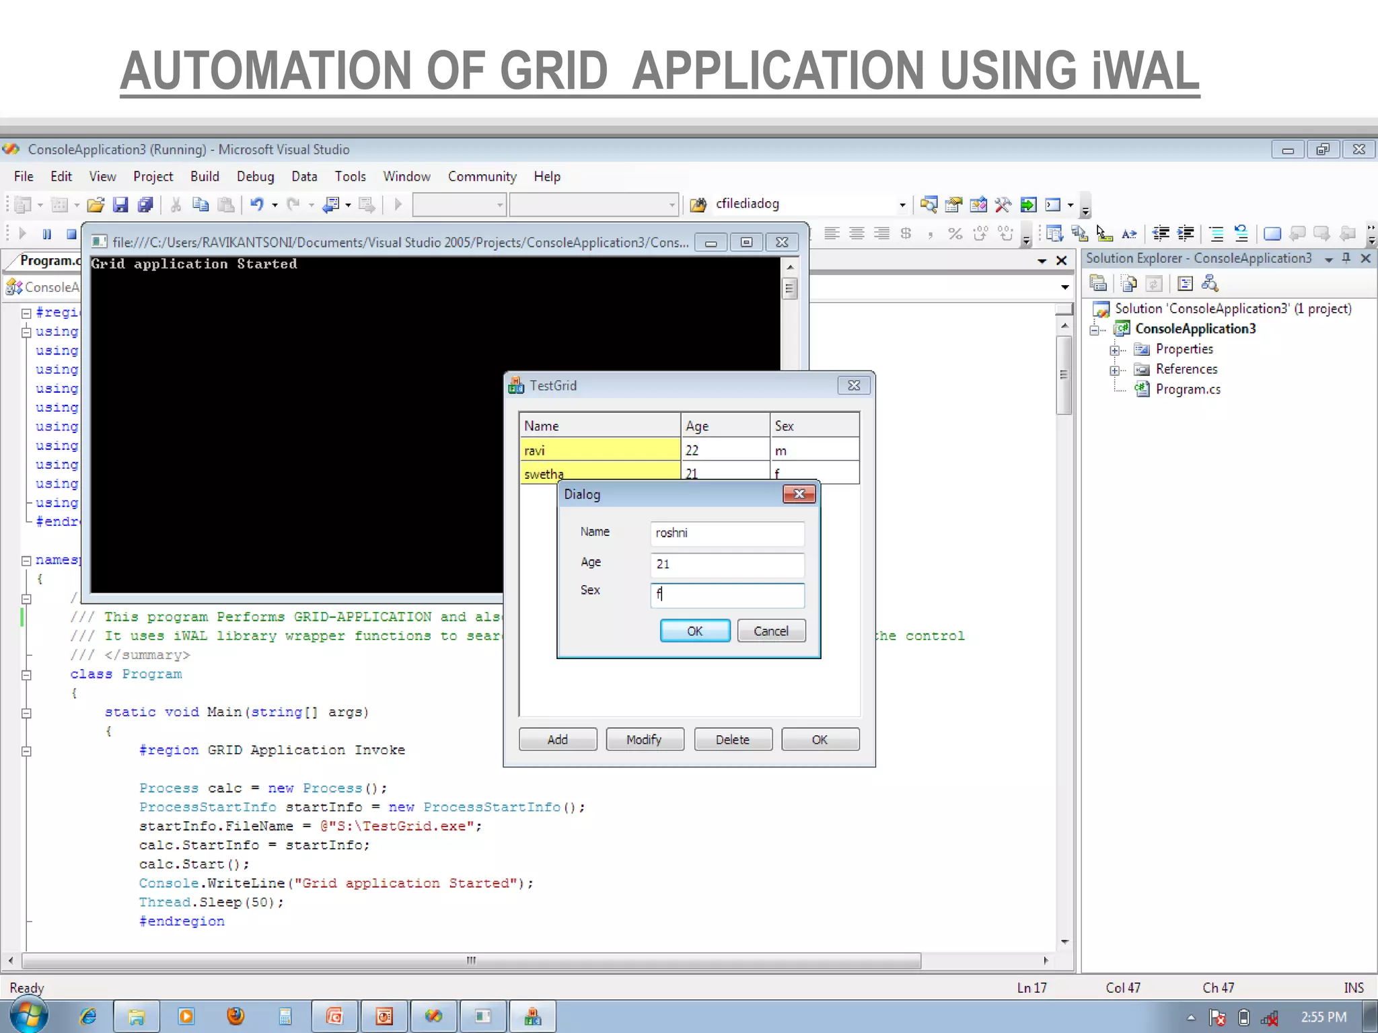The image size is (1378, 1033).
Task: Click the Modify button in TestGrid
Action: [645, 739]
